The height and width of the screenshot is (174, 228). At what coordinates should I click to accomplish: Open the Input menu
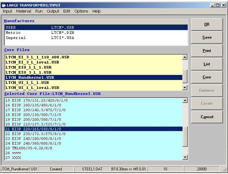(x=7, y=11)
